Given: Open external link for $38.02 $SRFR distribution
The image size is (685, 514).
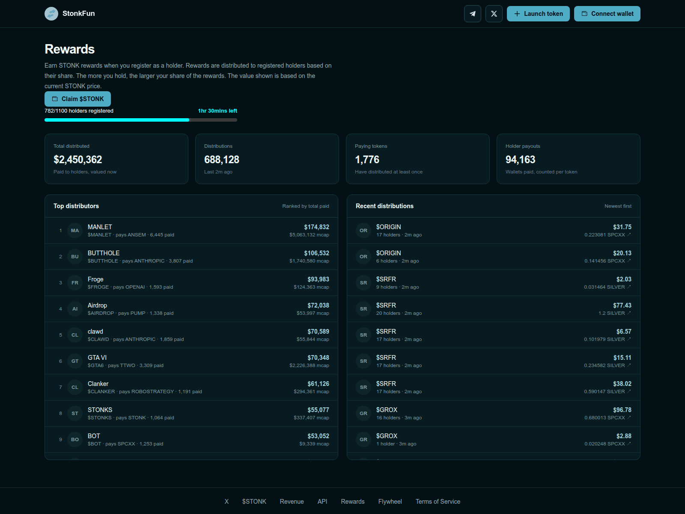Looking at the screenshot, I should click(x=629, y=391).
